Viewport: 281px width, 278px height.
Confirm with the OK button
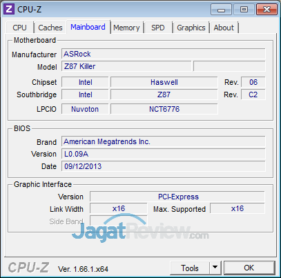(x=249, y=268)
